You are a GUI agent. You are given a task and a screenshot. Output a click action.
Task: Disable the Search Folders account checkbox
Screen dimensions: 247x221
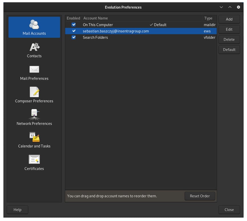(74, 37)
